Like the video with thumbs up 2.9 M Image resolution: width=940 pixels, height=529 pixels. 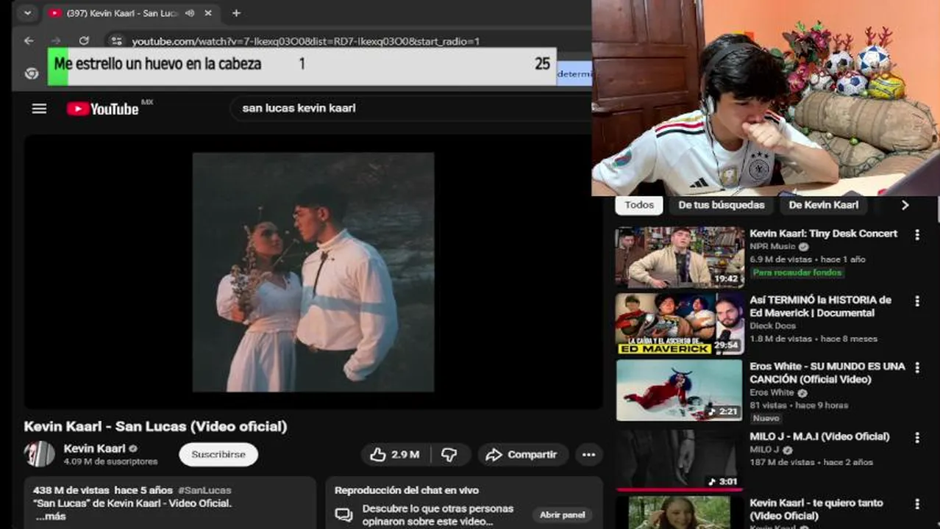click(396, 455)
